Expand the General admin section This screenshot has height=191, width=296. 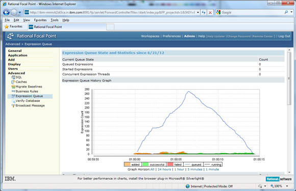(15, 51)
